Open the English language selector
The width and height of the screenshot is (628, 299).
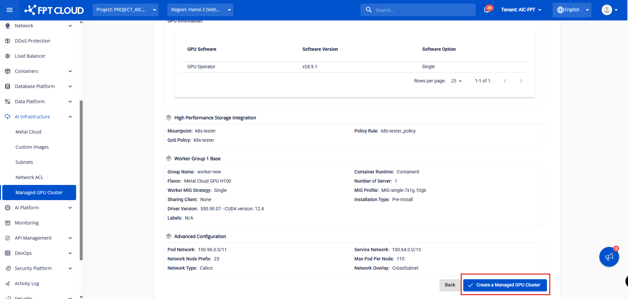coord(572,10)
